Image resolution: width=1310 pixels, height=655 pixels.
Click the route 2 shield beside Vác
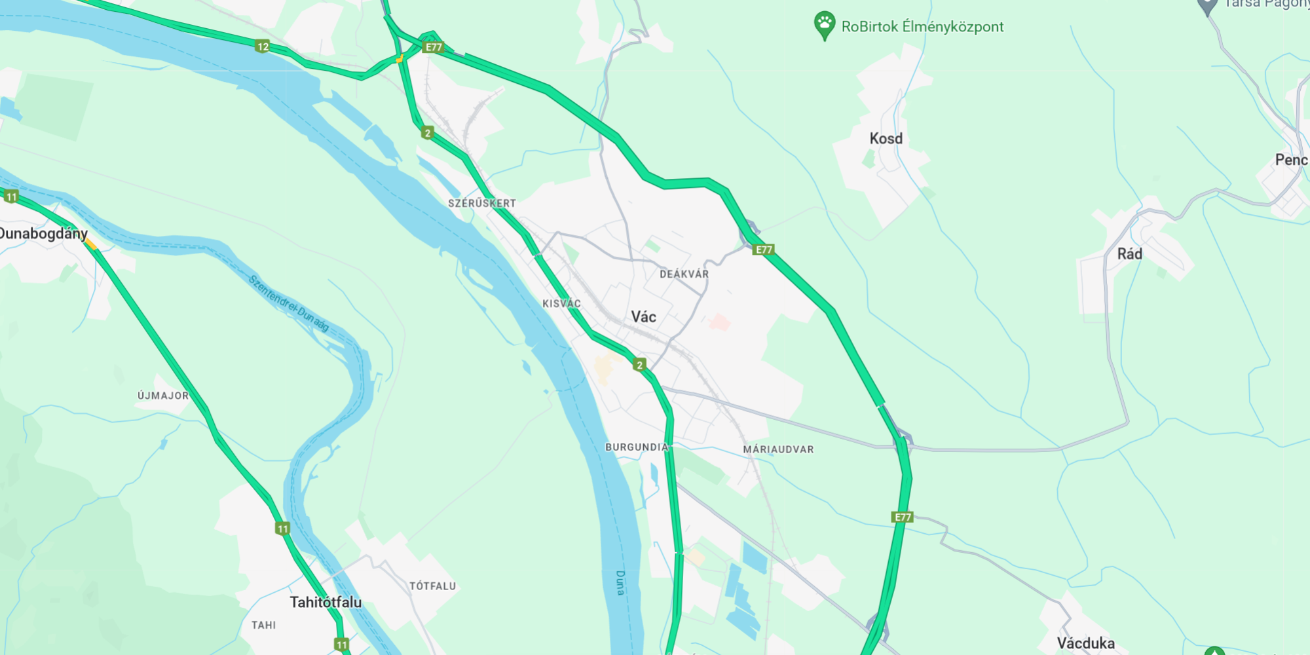tap(640, 365)
